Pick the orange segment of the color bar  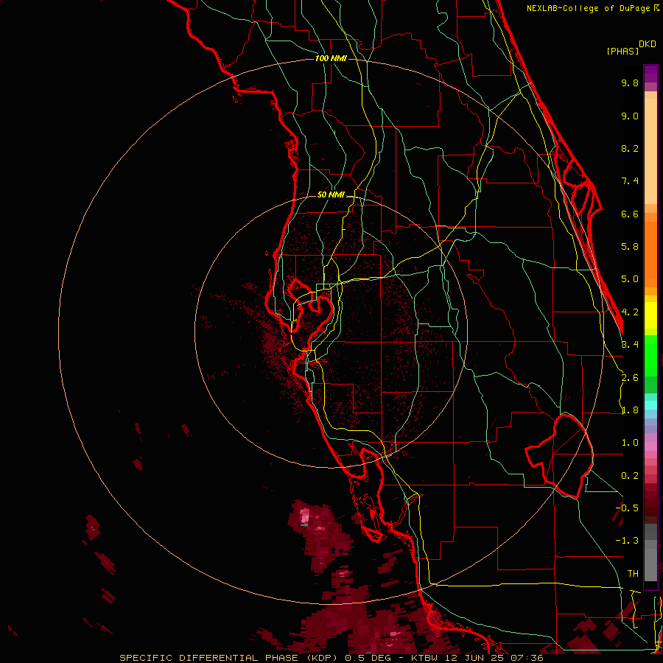tap(650, 253)
